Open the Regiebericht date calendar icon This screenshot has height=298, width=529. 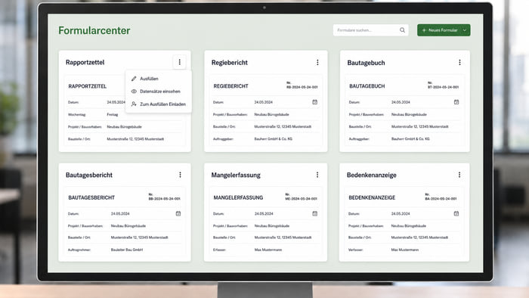(x=315, y=102)
